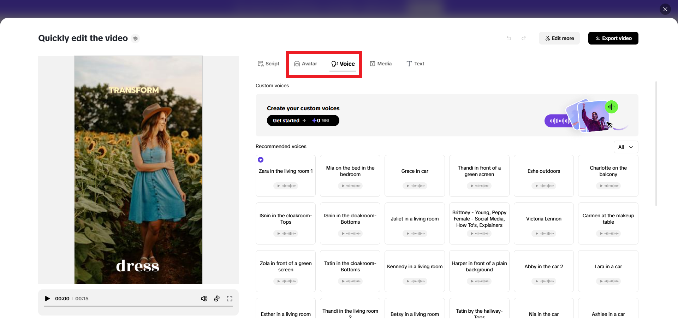678x324 pixels.
Task: Choose Charlotte on the balcony voice
Action: tap(608, 171)
